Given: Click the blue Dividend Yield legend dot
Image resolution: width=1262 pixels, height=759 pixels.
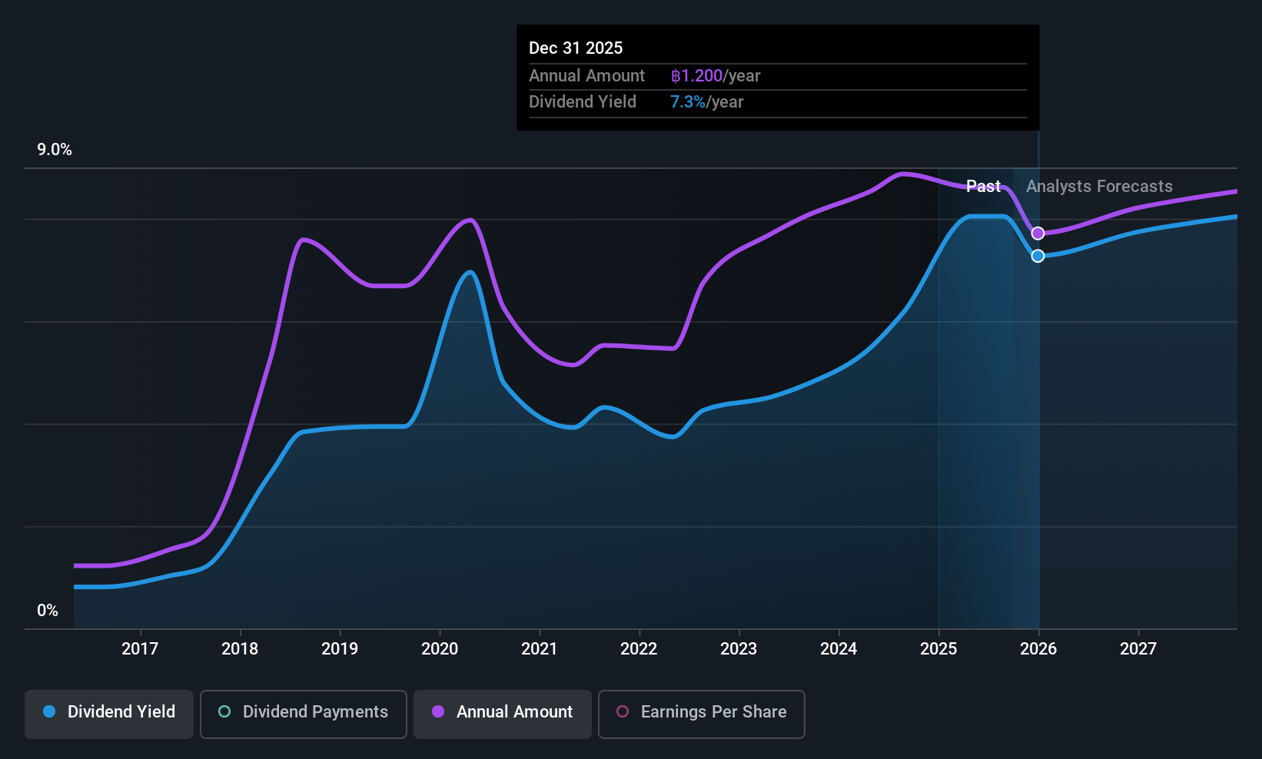Looking at the screenshot, I should [x=49, y=711].
